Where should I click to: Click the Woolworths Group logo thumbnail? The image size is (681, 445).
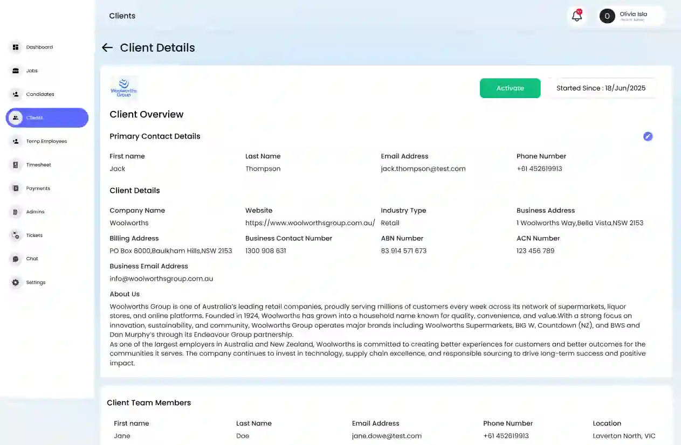click(123, 88)
